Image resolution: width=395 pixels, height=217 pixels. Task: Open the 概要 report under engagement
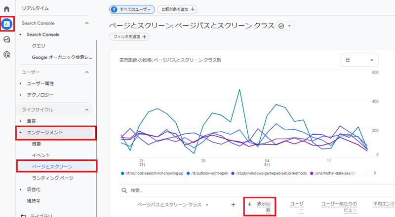(36, 144)
